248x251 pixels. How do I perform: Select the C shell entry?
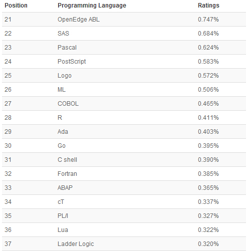pyautogui.click(x=67, y=160)
